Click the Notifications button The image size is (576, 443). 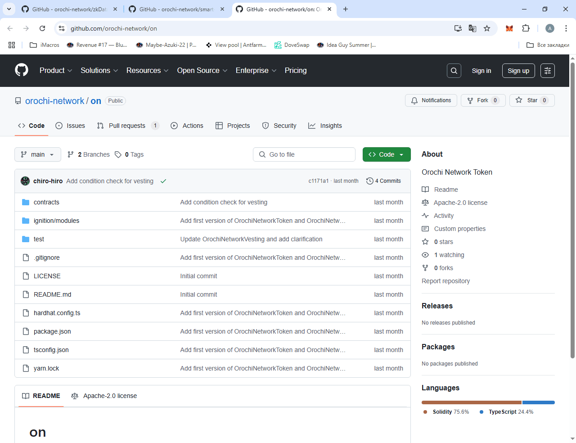click(431, 100)
